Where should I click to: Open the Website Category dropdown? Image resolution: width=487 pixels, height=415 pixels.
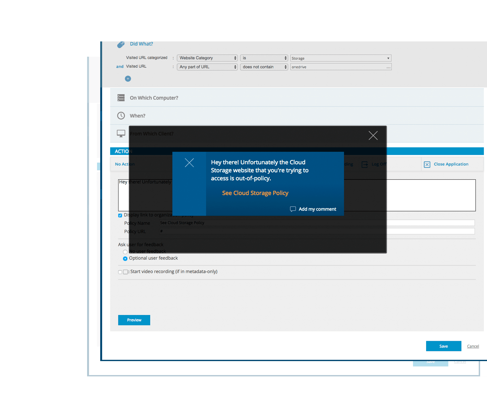coord(207,58)
